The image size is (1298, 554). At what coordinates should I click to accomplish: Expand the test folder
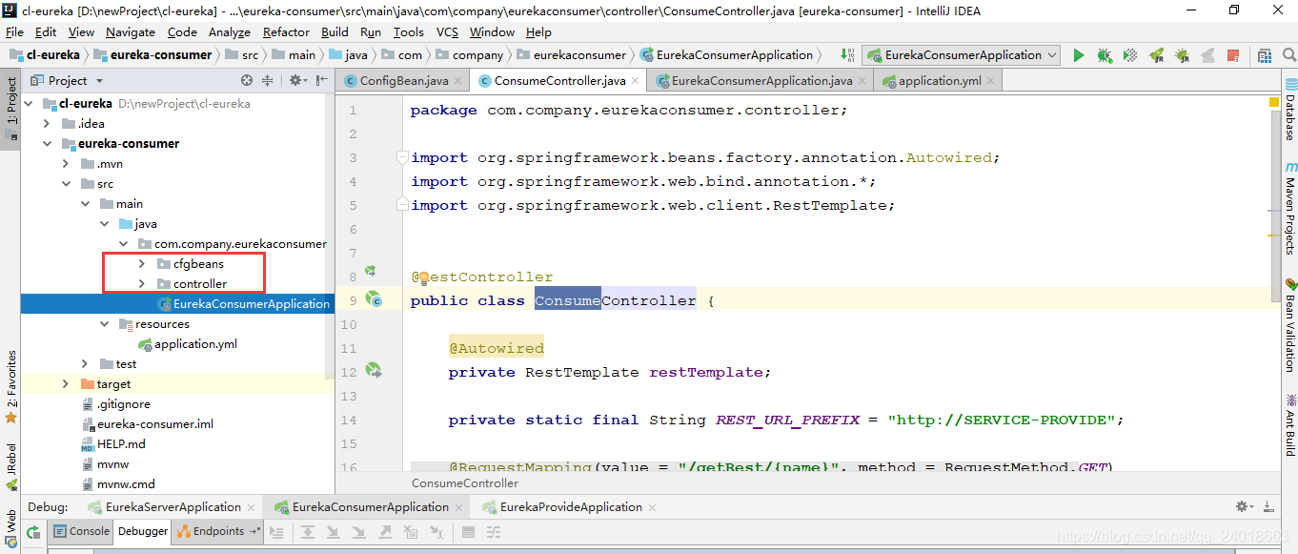(85, 363)
